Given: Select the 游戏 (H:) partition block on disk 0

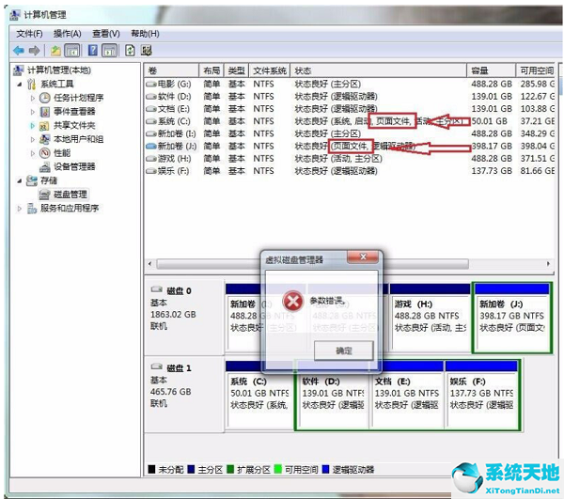Looking at the screenshot, I should pyautogui.click(x=431, y=318).
